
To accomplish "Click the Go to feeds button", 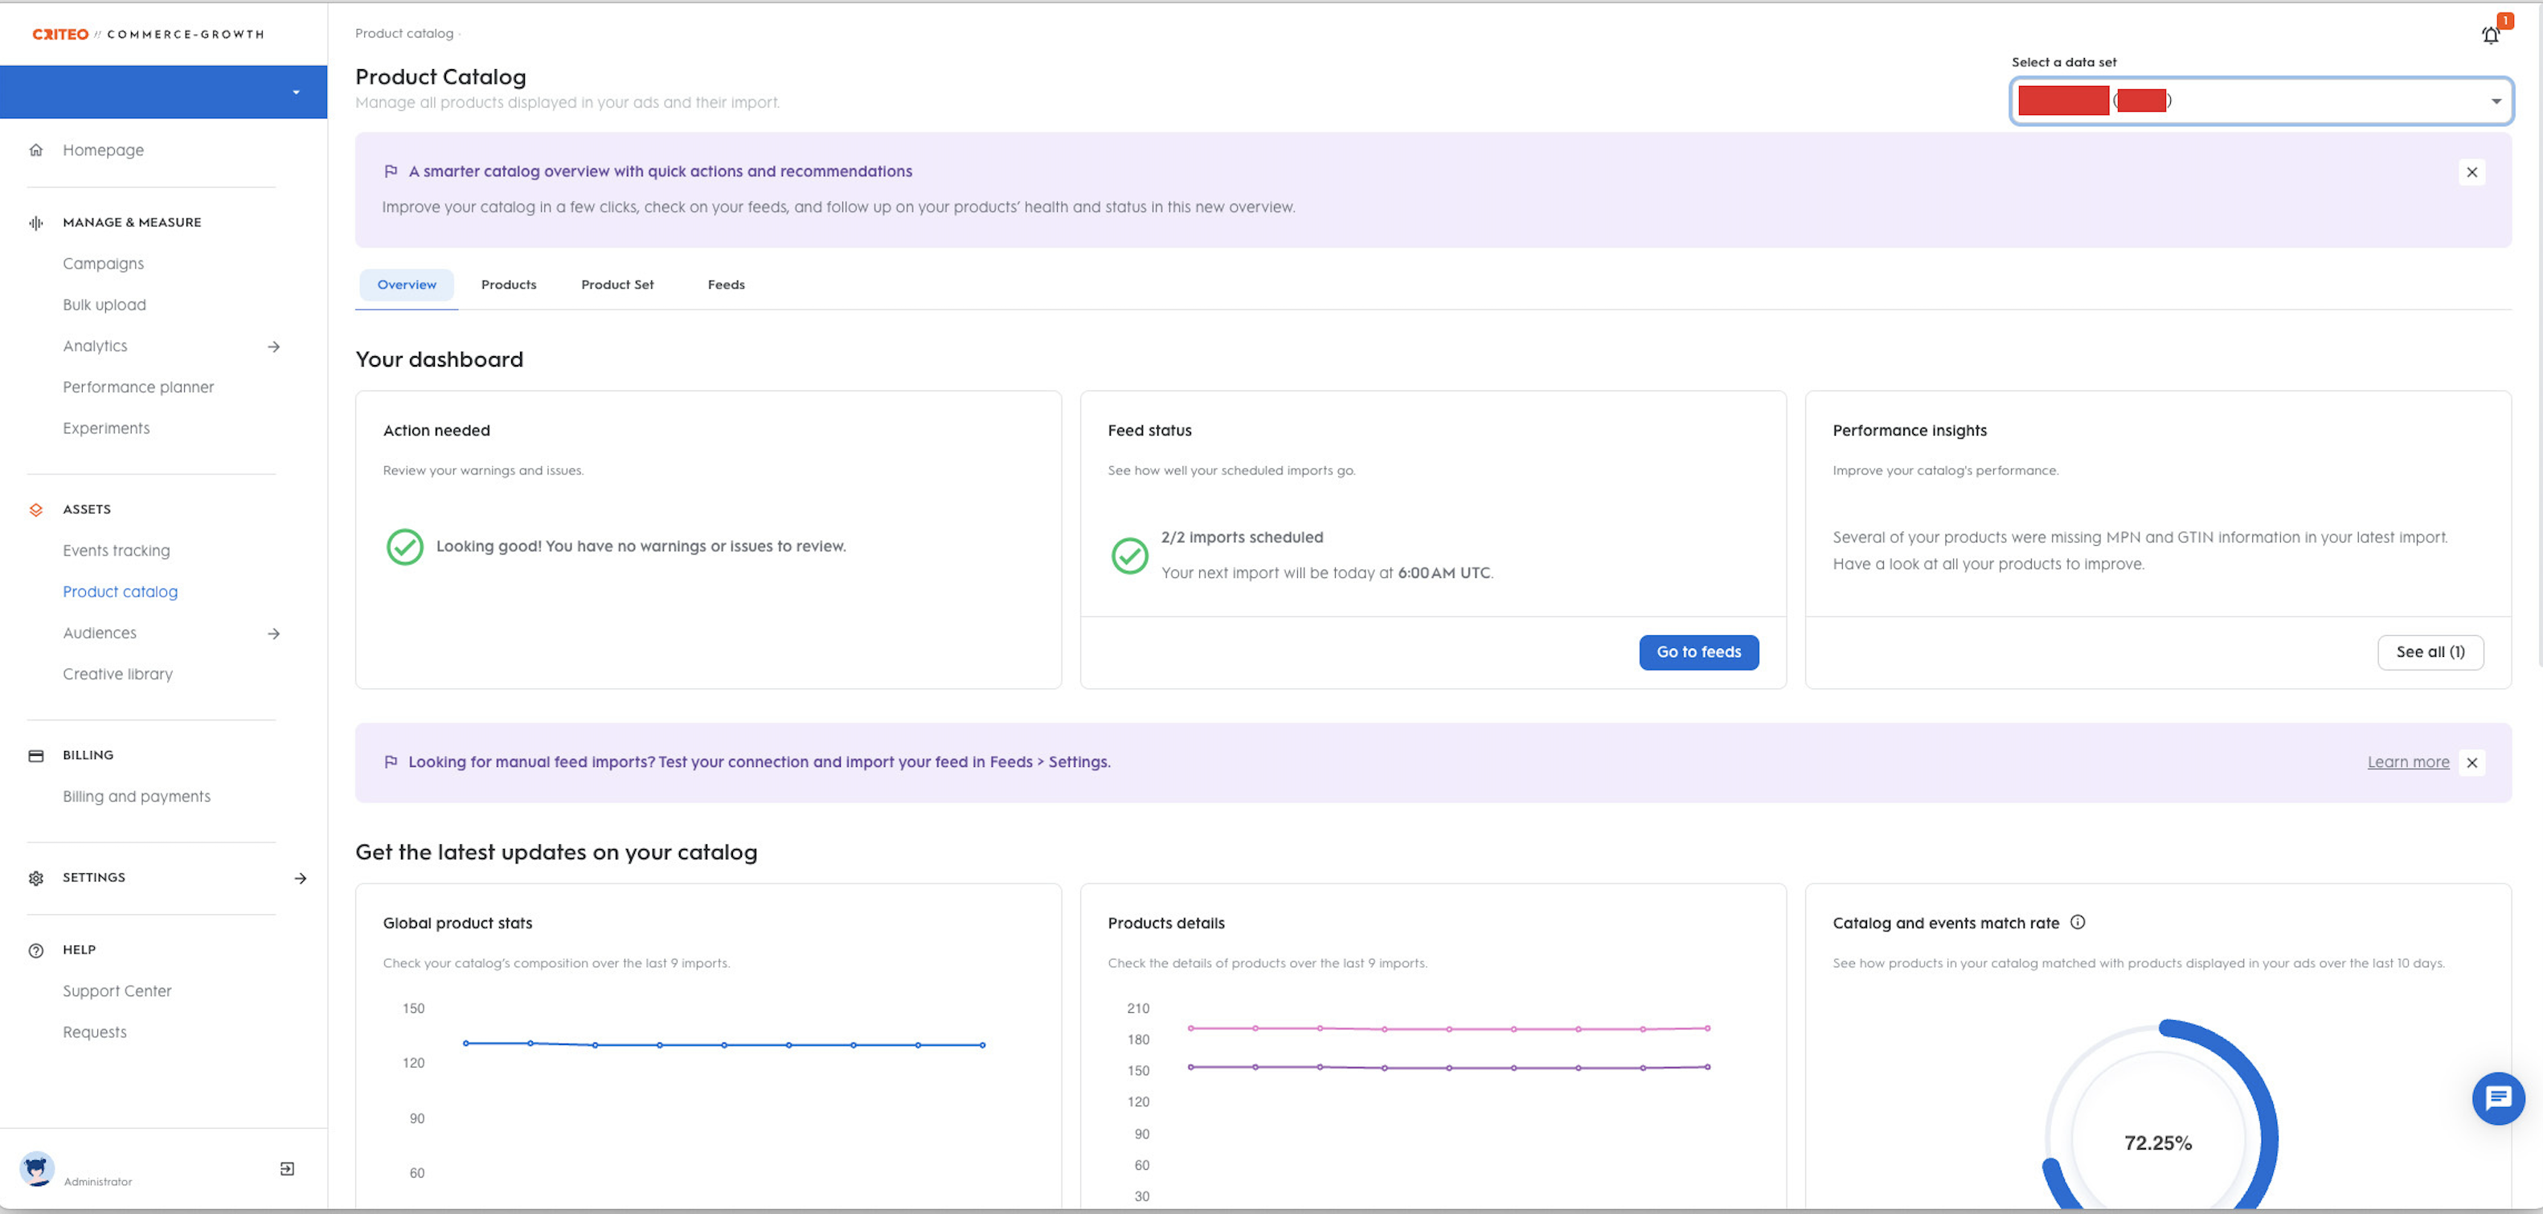I will pos(1698,652).
